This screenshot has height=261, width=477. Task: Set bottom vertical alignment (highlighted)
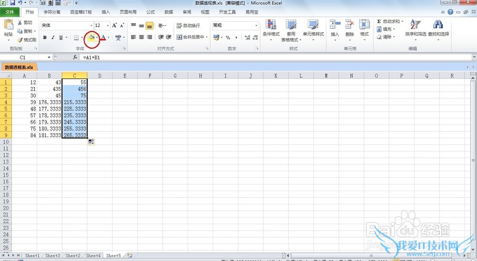tap(149, 26)
